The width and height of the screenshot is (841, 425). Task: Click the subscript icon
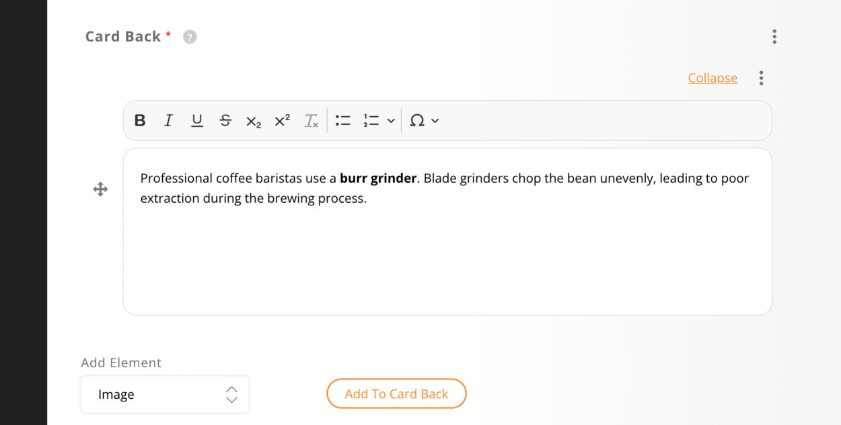point(254,121)
